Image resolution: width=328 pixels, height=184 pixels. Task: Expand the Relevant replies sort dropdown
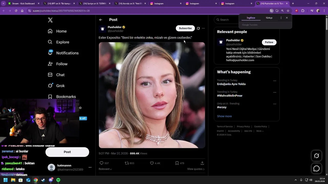pos(105,169)
